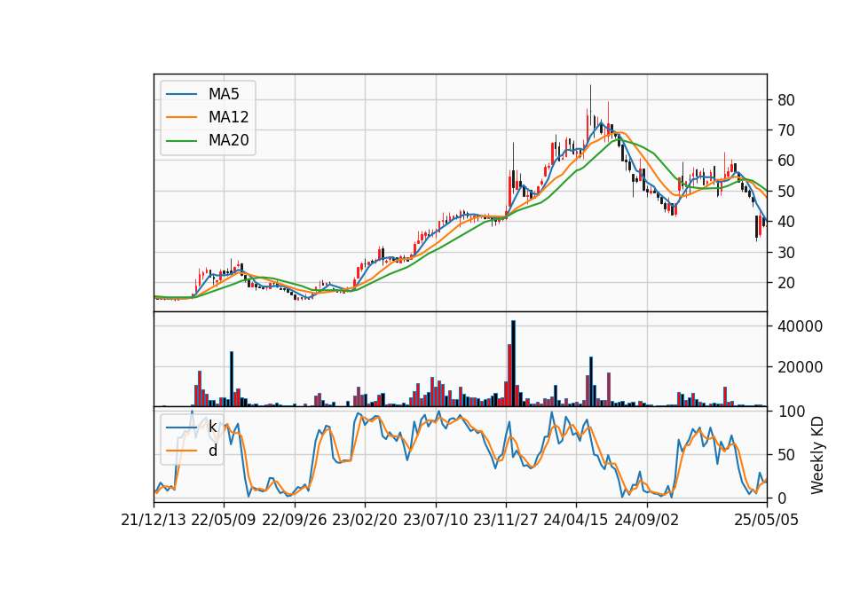This screenshot has width=852, height=612.
Task: Click the 22/05/09 date tick label
Action: pyautogui.click(x=224, y=520)
